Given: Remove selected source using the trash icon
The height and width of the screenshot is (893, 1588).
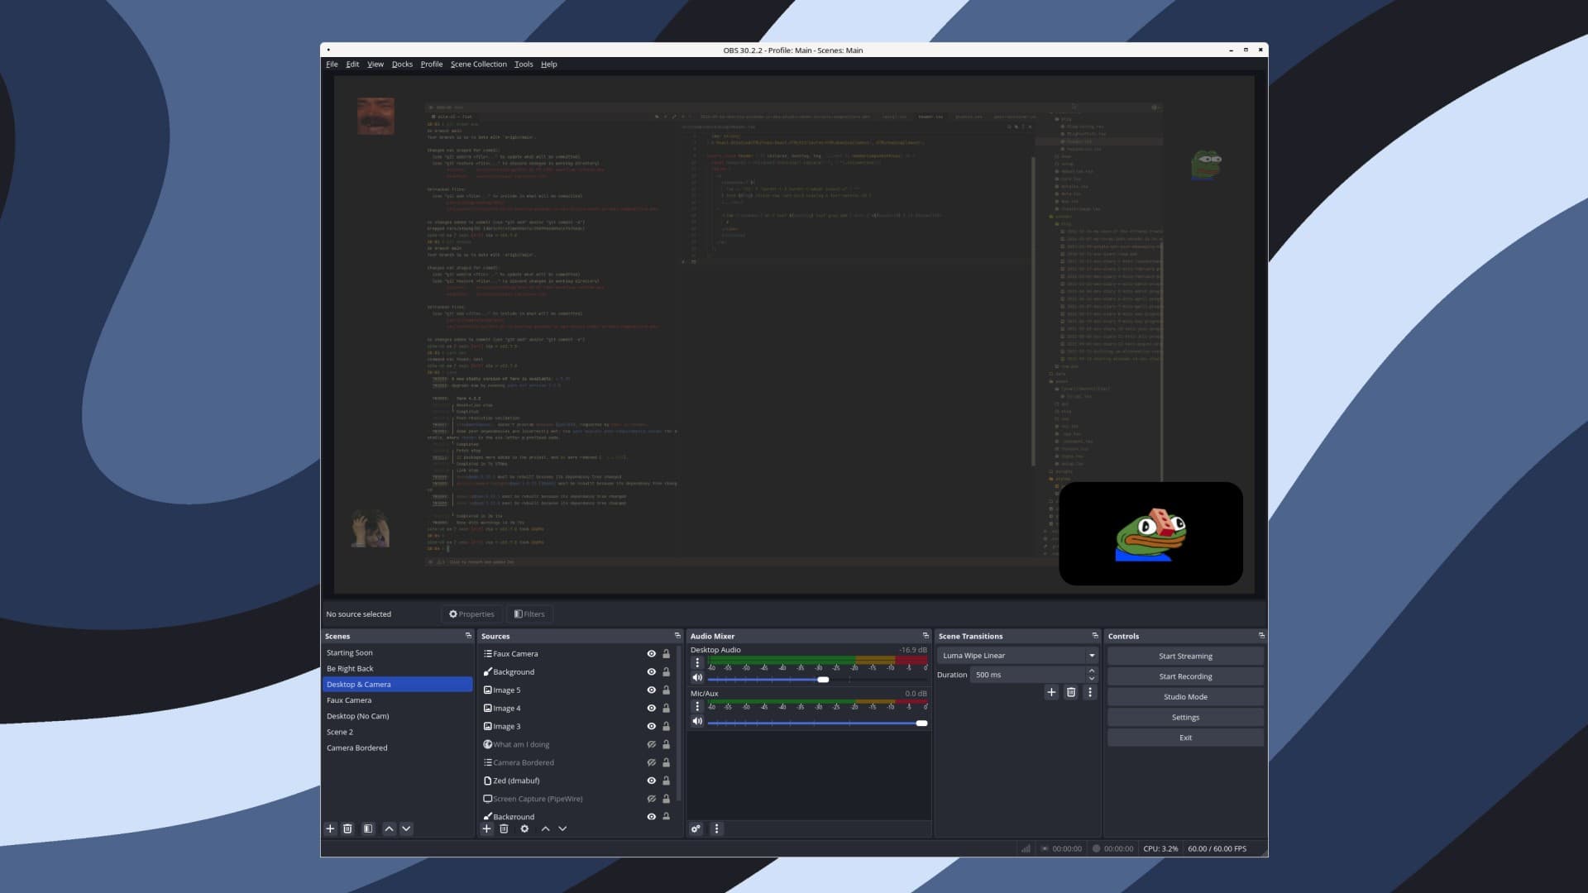Looking at the screenshot, I should pyautogui.click(x=505, y=829).
